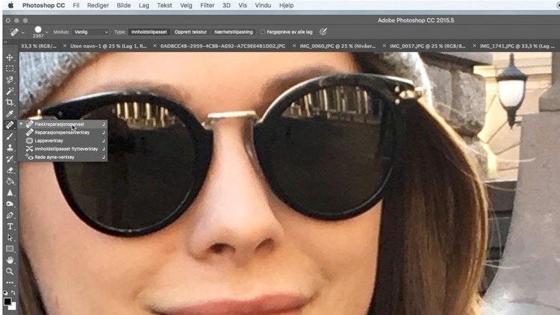Open the brush size picker dropdown
Screen dimensions: 560x315
tap(46, 33)
